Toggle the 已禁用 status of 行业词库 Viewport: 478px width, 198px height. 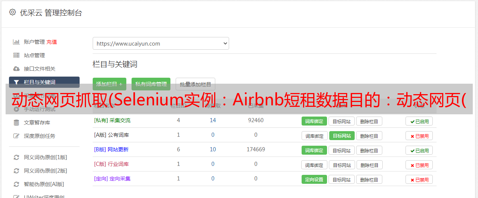419,165
